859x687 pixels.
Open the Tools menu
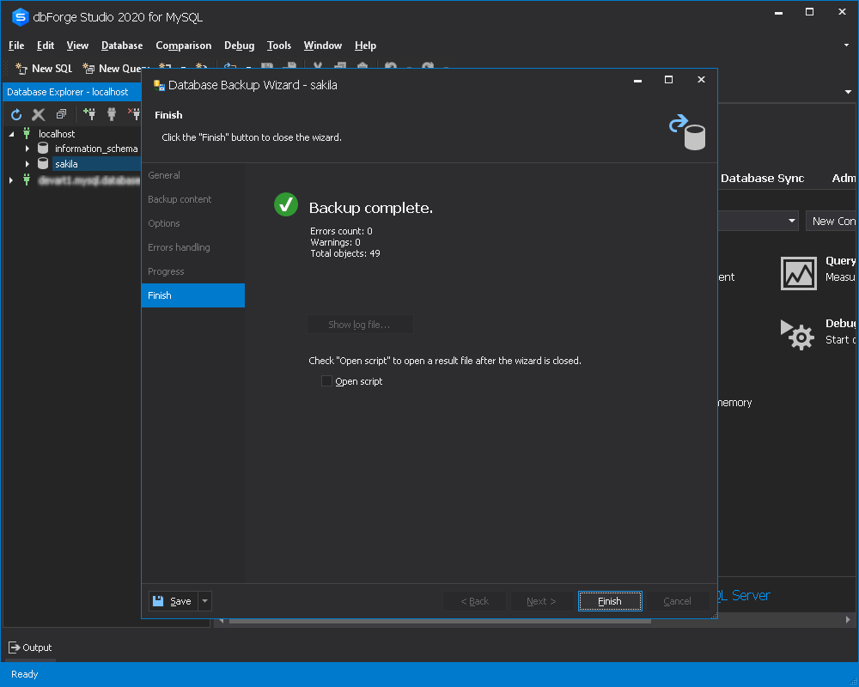tap(279, 46)
